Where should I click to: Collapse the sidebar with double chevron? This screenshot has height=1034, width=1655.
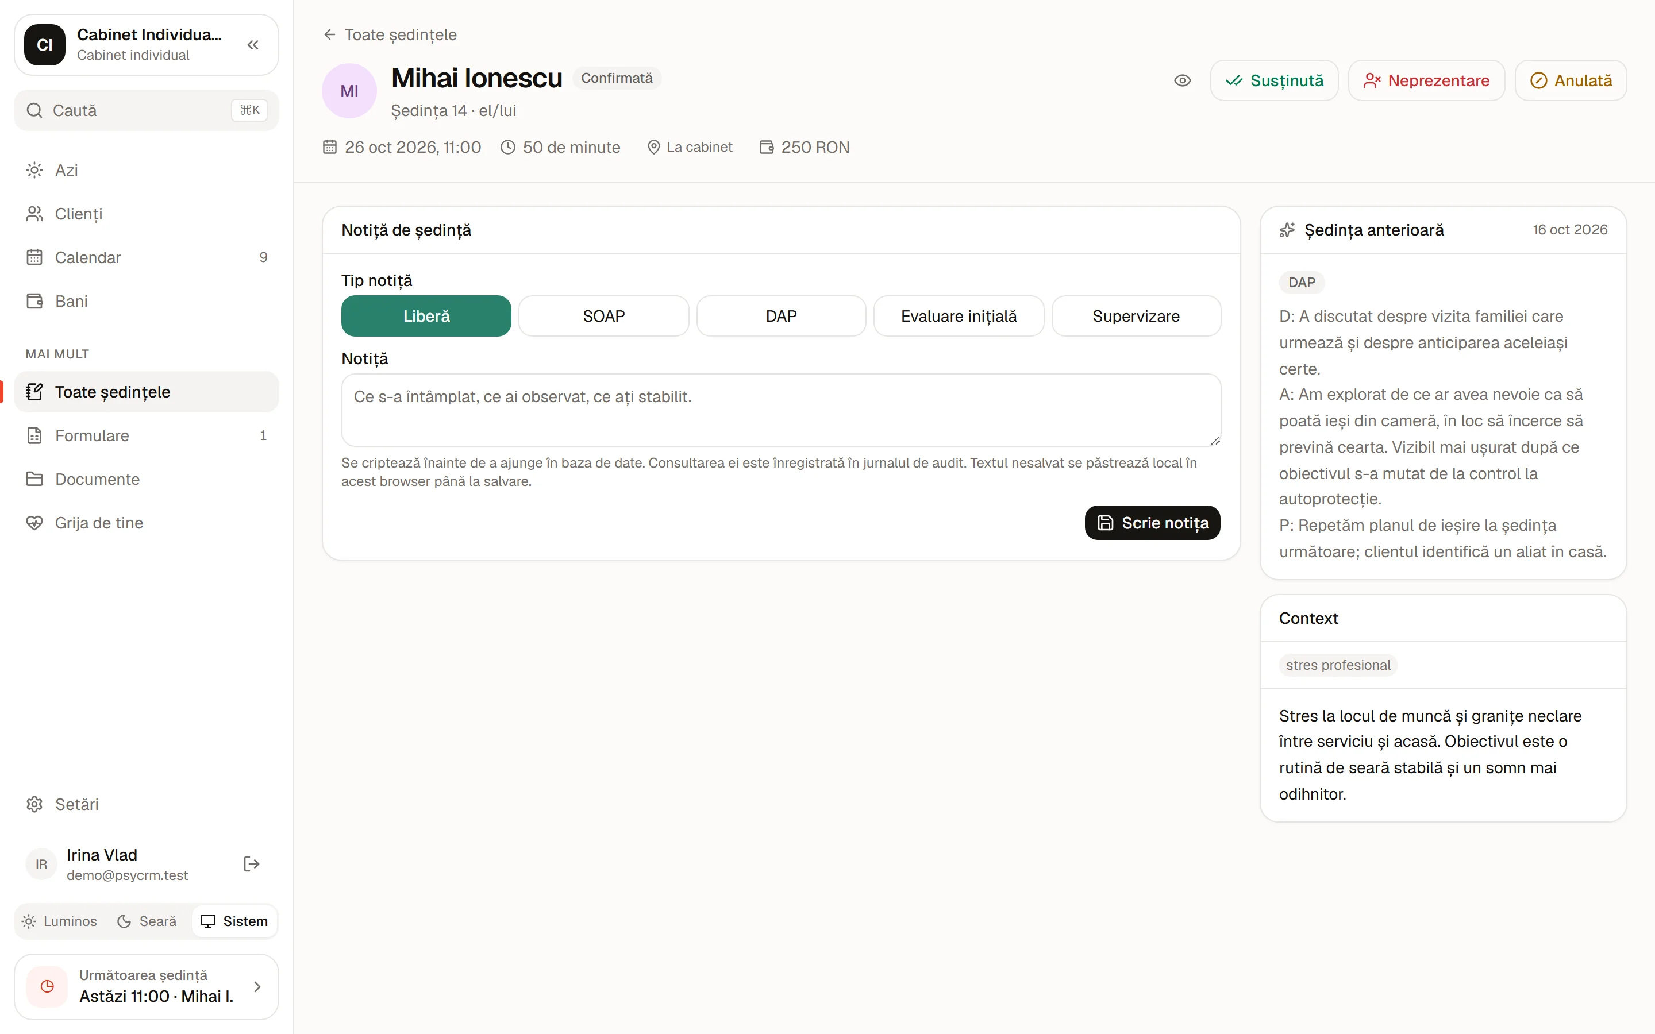(x=253, y=45)
